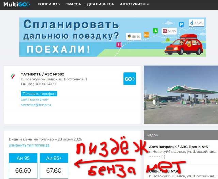Viewport: 218px width, 179px height.
Task: Click the working hours Пн-Вс ; 00:00-24:00
Action: [38, 84]
